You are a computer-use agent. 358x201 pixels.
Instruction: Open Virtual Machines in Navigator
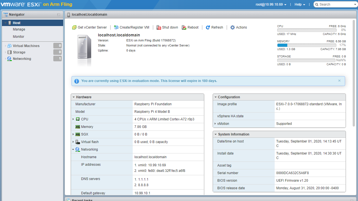[x=26, y=46]
